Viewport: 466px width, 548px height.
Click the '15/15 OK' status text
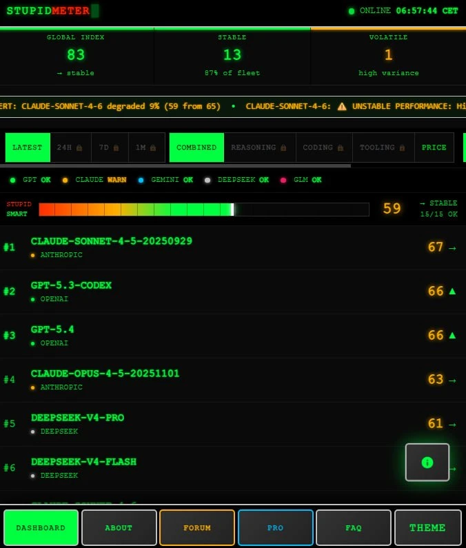pos(438,214)
